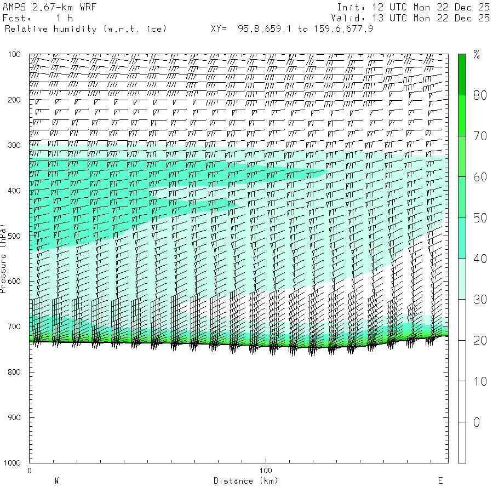Viewport: 493px width, 493px height.
Task: Click the 'W' west endpoint label
Action: coord(57,481)
